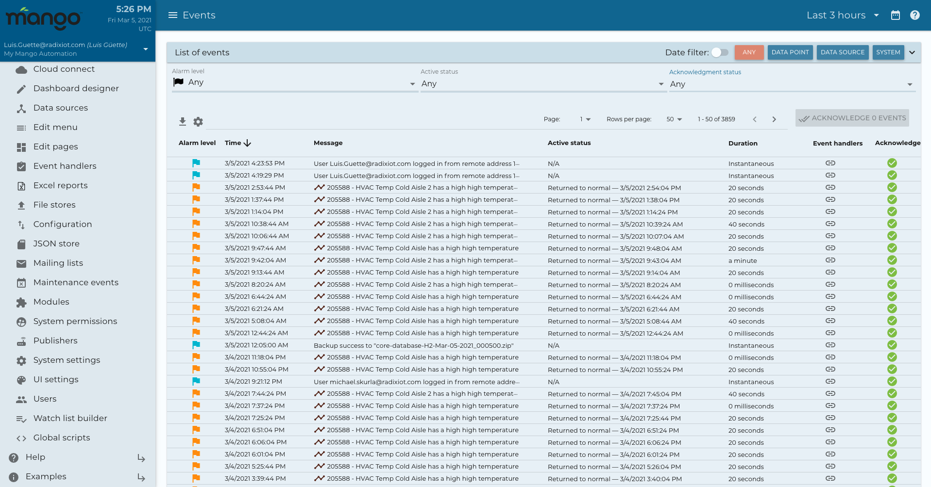This screenshot has width=931, height=487.
Task: Open the calendar date picker icon
Action: point(896,15)
